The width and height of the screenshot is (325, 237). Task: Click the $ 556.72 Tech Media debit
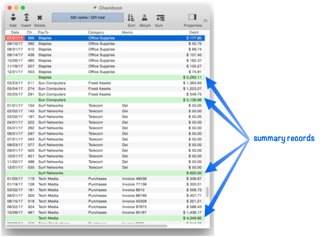pos(194,190)
